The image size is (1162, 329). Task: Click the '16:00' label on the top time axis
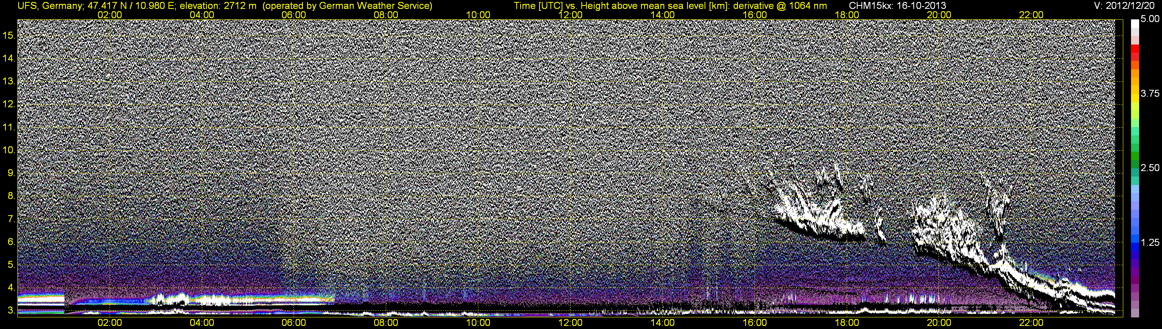coord(755,15)
